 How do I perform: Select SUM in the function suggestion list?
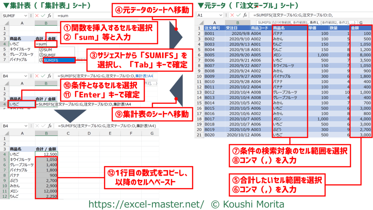pos(47,50)
